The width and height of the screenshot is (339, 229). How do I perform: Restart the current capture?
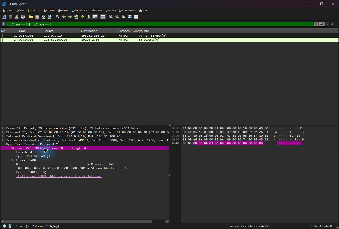(x=17, y=17)
